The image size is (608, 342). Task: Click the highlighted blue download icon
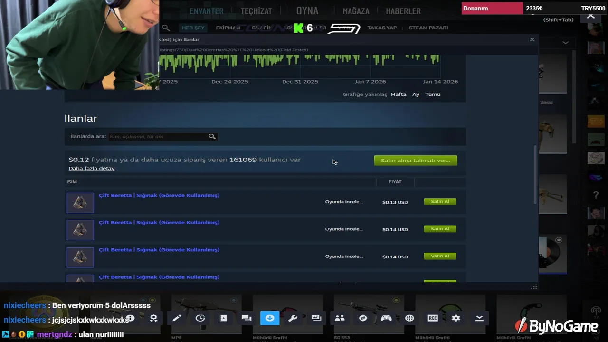270,318
